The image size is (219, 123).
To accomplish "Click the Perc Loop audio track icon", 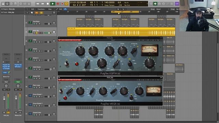I will (x=30, y=86).
